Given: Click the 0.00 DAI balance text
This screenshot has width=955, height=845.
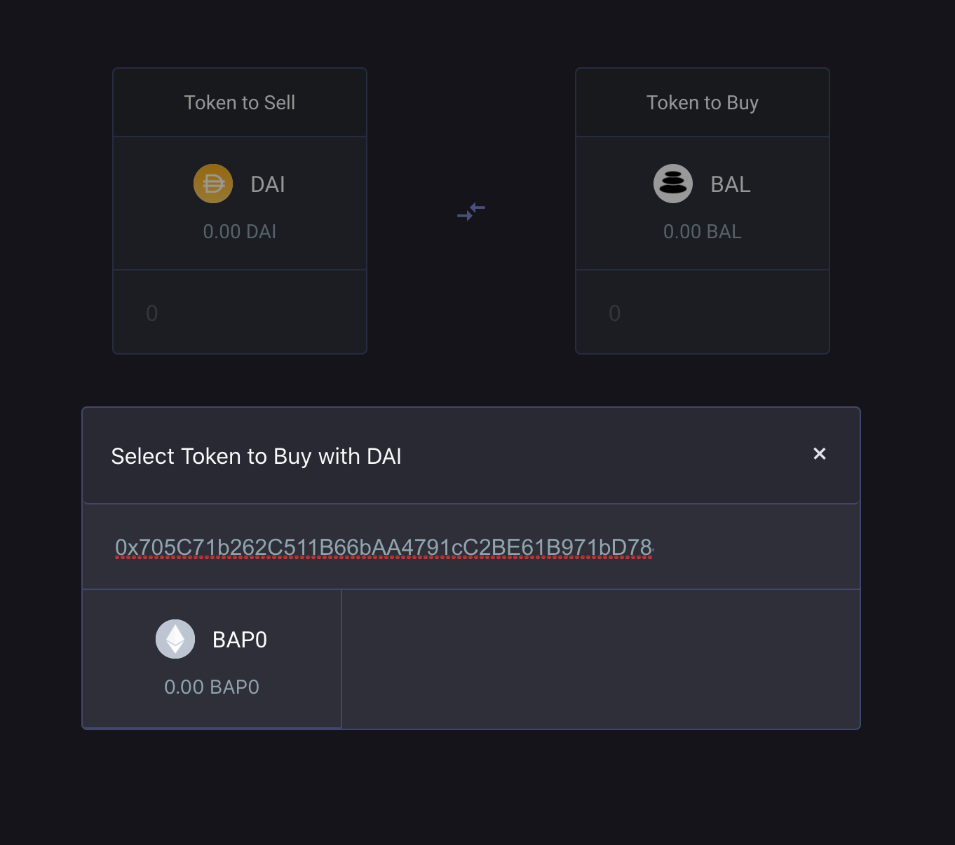Looking at the screenshot, I should (x=240, y=232).
